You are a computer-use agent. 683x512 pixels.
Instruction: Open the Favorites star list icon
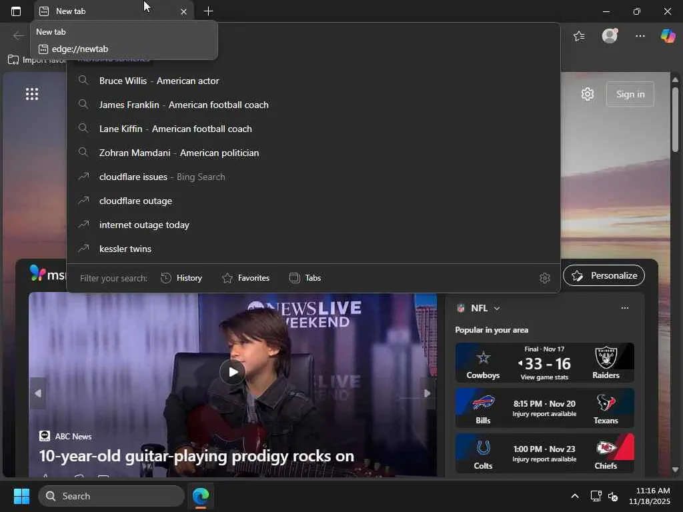coord(580,36)
